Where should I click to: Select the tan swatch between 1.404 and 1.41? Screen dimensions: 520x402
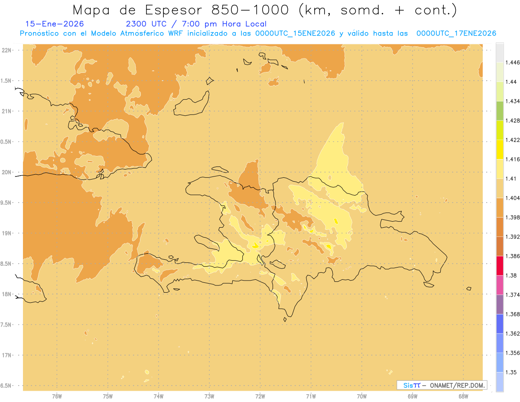500,188
